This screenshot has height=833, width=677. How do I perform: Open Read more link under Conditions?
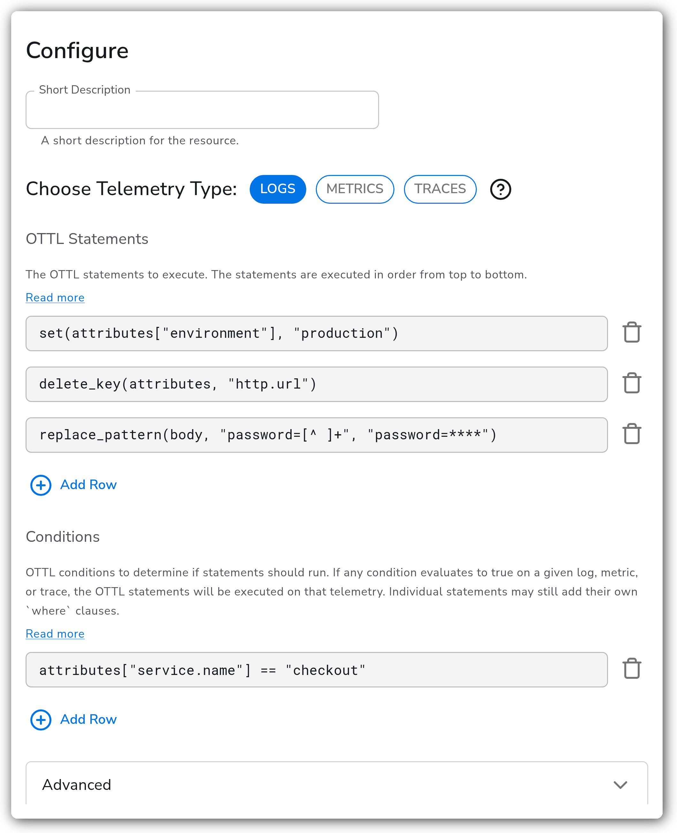pos(55,634)
